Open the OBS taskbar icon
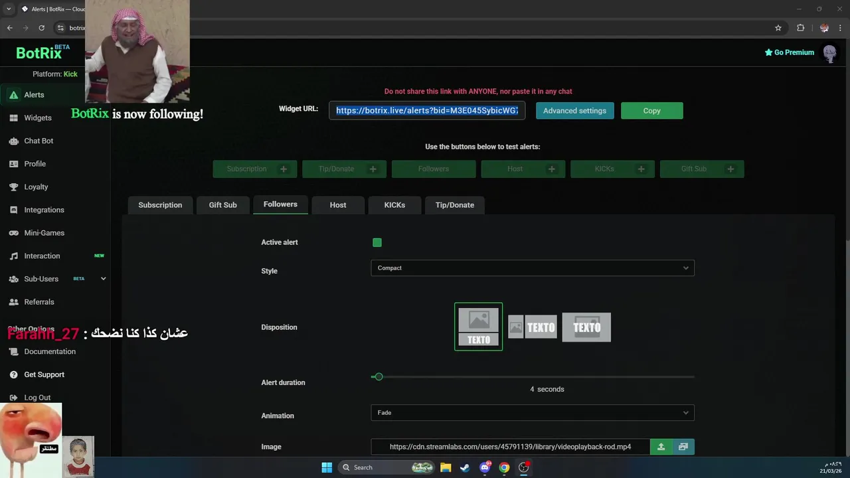Image resolution: width=850 pixels, height=478 pixels. click(x=523, y=467)
